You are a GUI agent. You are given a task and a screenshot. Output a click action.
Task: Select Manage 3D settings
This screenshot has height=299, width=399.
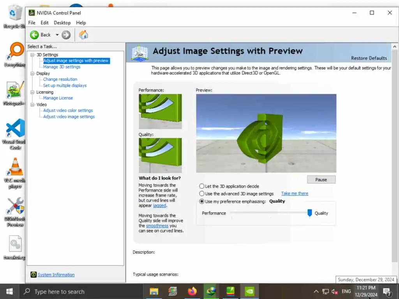coord(62,67)
